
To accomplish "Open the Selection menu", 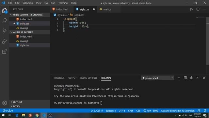I will (x=27, y=3).
